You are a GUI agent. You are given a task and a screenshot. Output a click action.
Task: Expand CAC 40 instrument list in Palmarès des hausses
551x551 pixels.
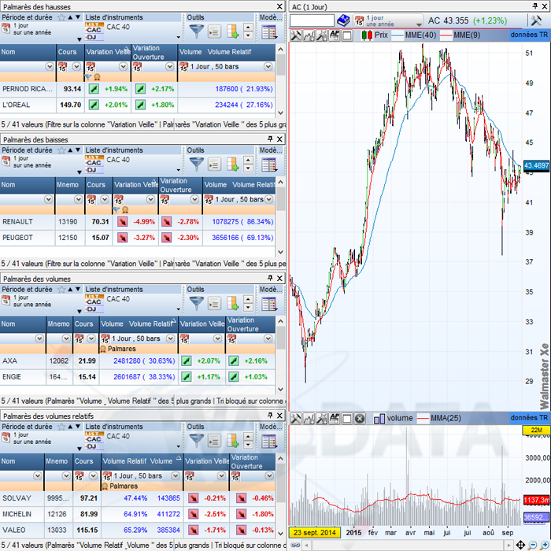[179, 37]
